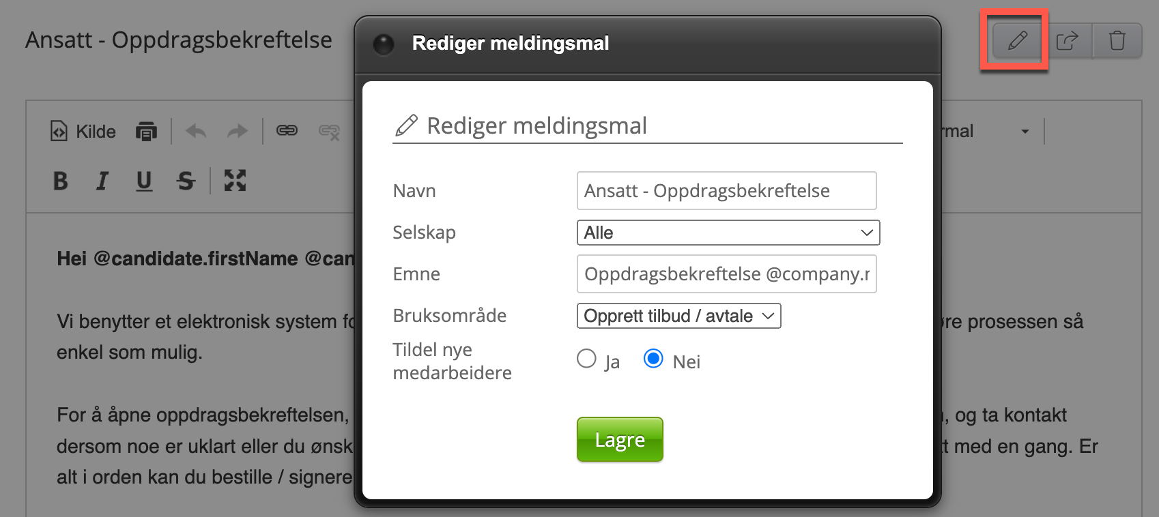The height and width of the screenshot is (517, 1159).
Task: Toggle italic text formatting
Action: (x=102, y=181)
